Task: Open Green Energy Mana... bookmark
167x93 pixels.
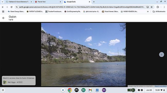Action: 16,12
